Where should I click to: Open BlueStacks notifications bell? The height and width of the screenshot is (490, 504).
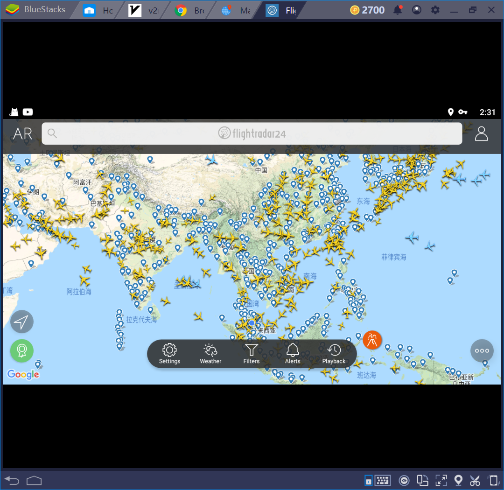pyautogui.click(x=398, y=10)
